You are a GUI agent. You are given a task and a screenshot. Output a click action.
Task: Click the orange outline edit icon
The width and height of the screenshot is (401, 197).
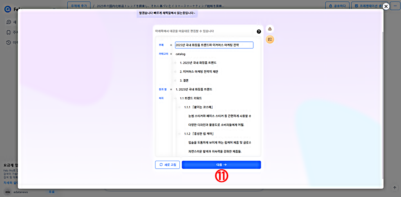(270, 39)
